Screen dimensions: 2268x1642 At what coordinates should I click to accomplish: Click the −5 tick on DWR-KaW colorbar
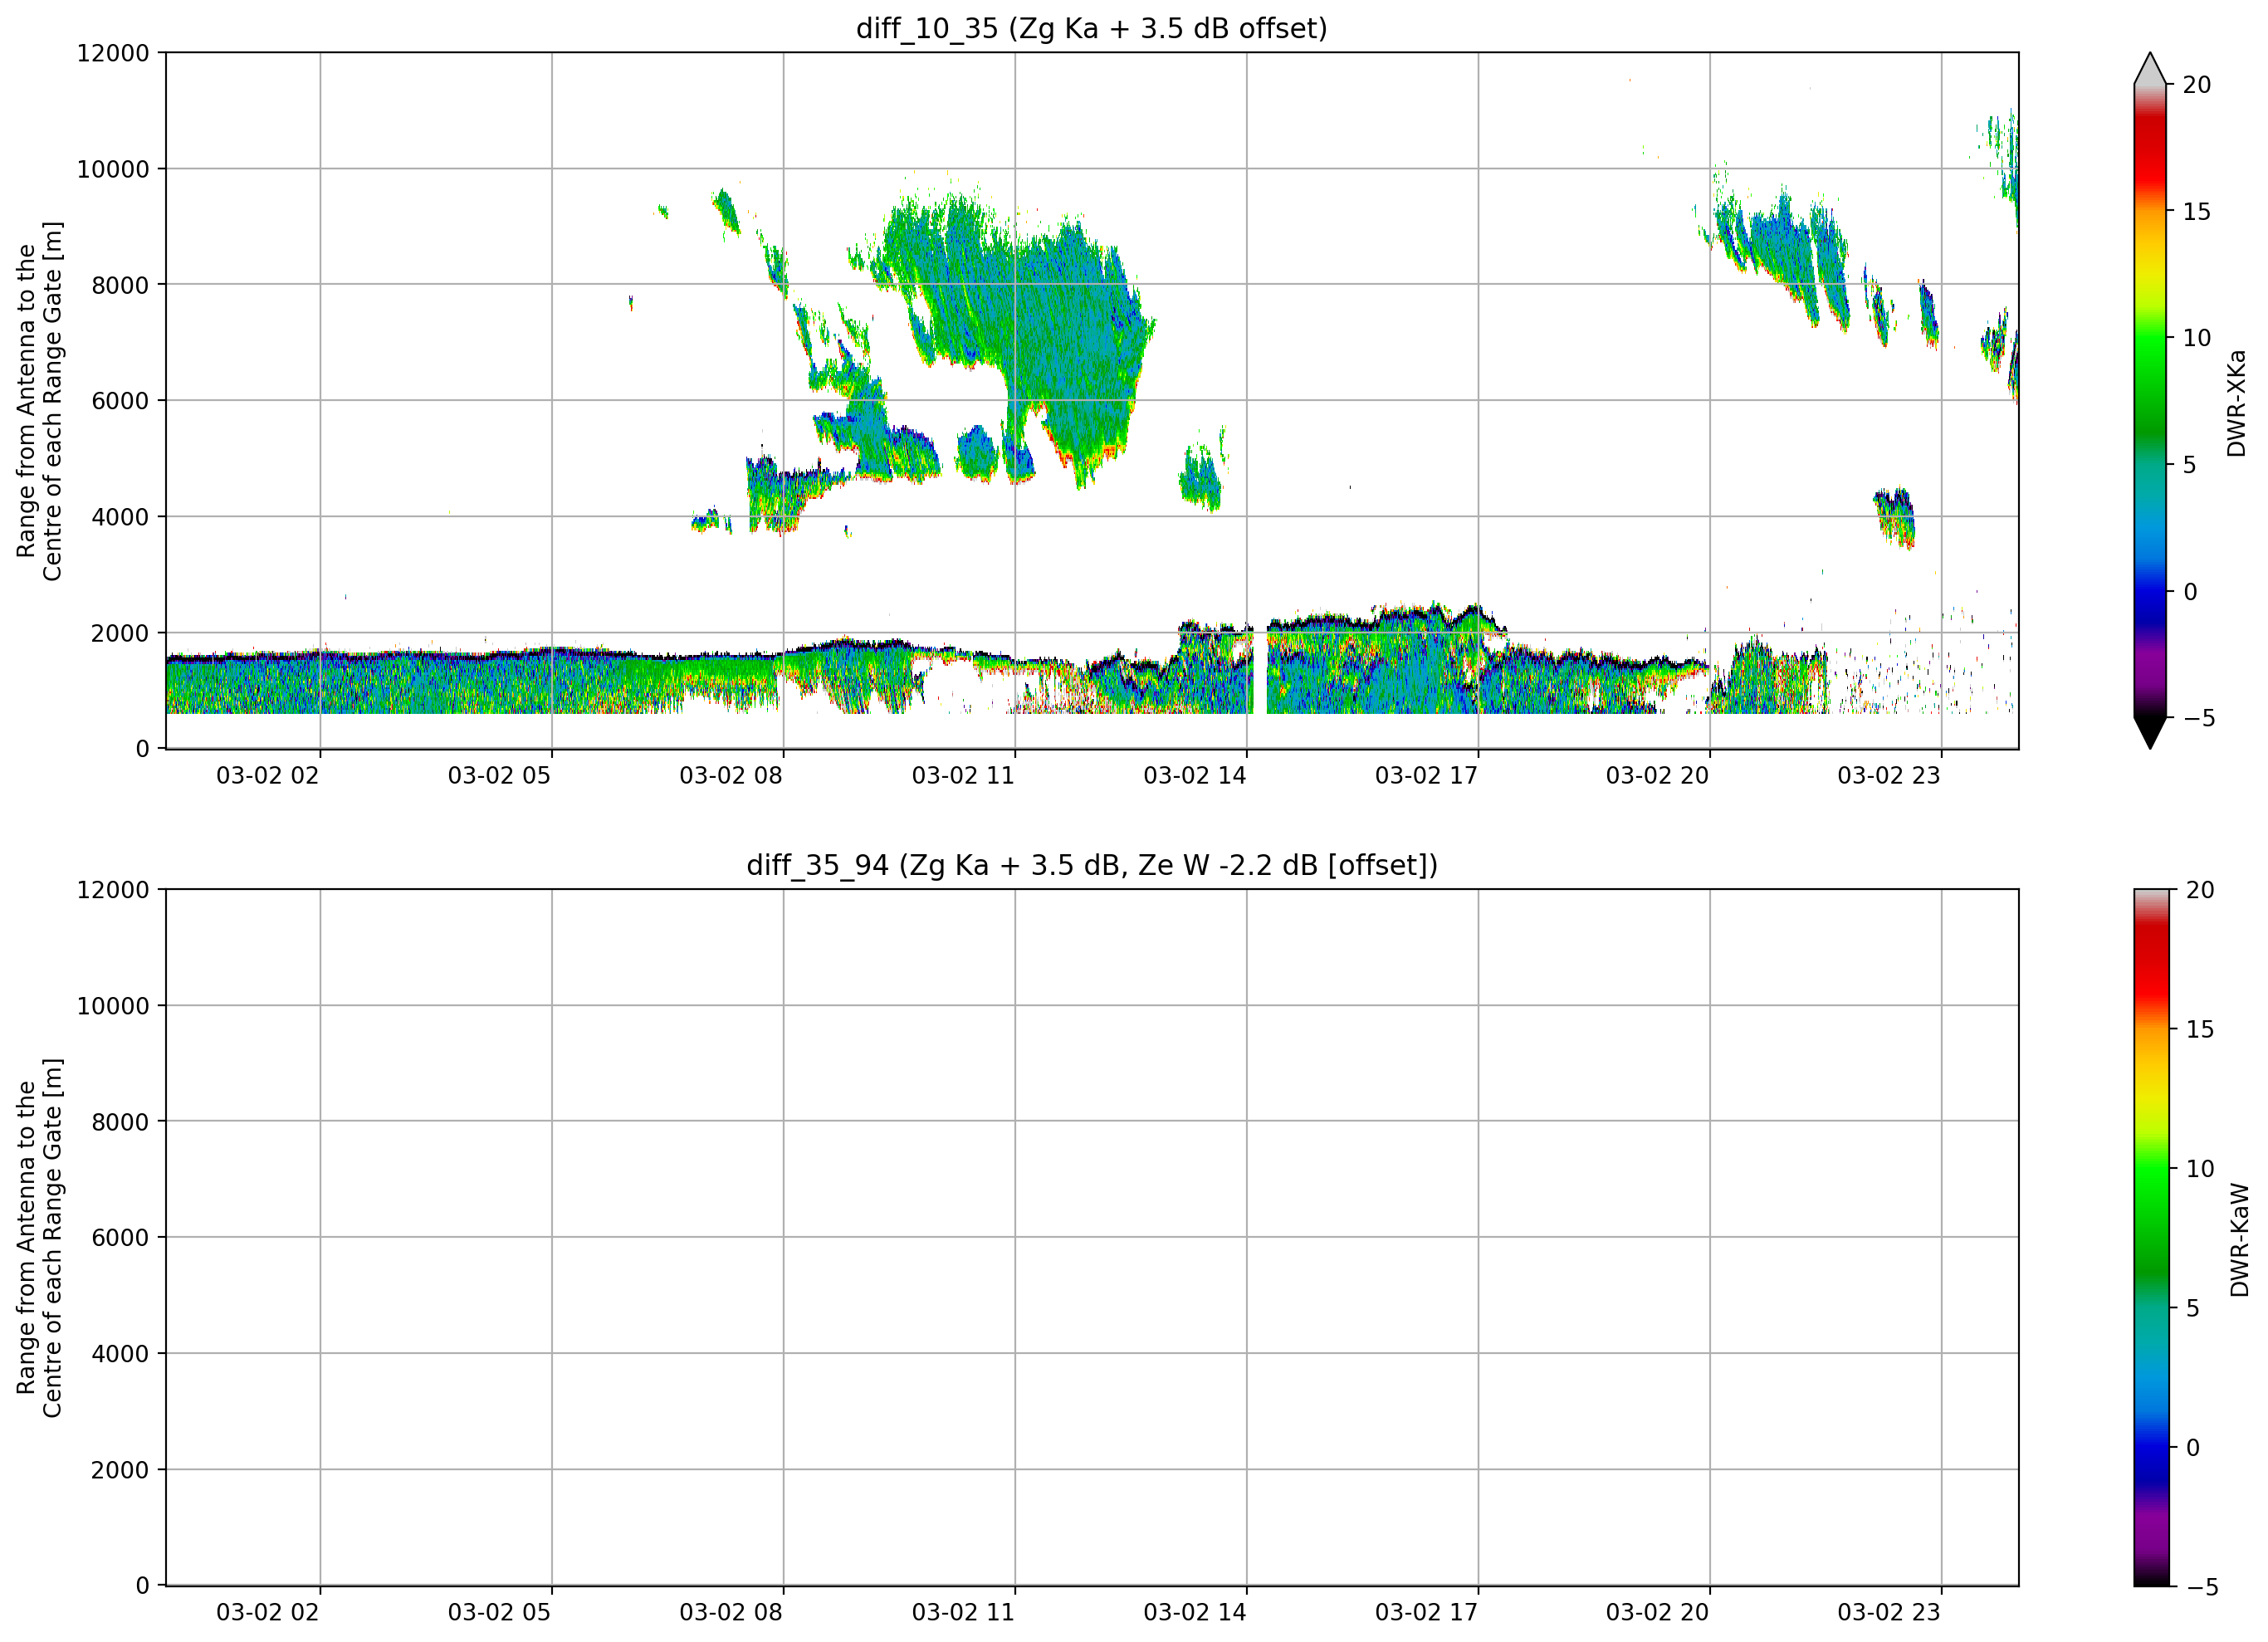[2202, 1587]
